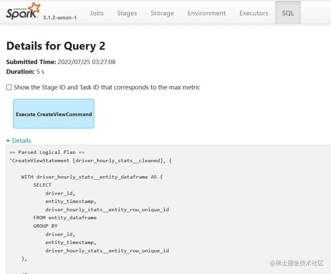Image resolution: width=331 pixels, height=274 pixels.
Task: Click the GROUP BY keyword line
Action: (x=46, y=226)
